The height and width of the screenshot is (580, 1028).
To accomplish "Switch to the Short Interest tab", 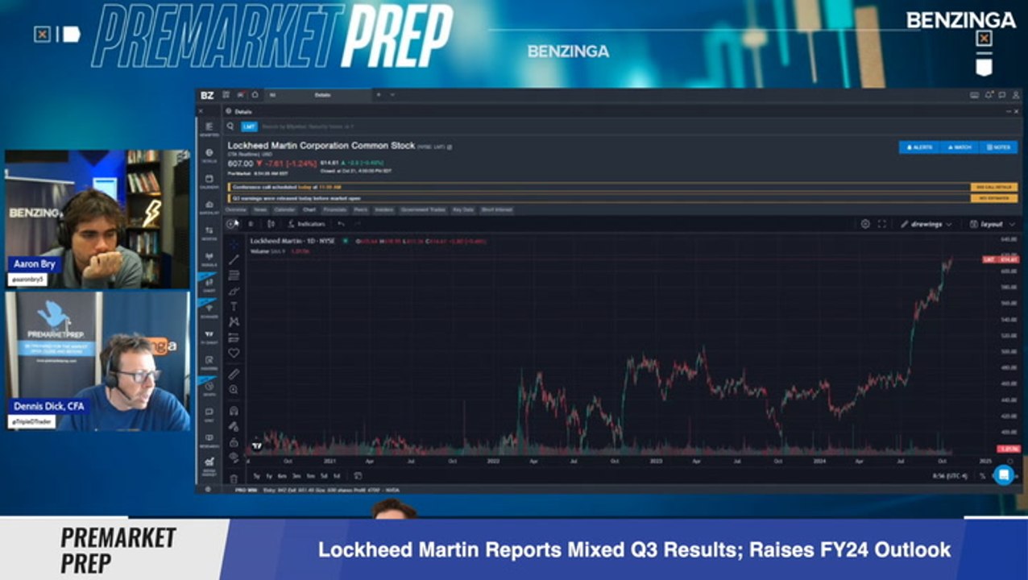I will (x=496, y=209).
